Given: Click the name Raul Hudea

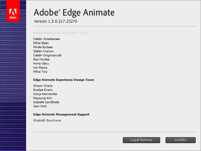Looking at the screenshot, I should coord(41,59).
